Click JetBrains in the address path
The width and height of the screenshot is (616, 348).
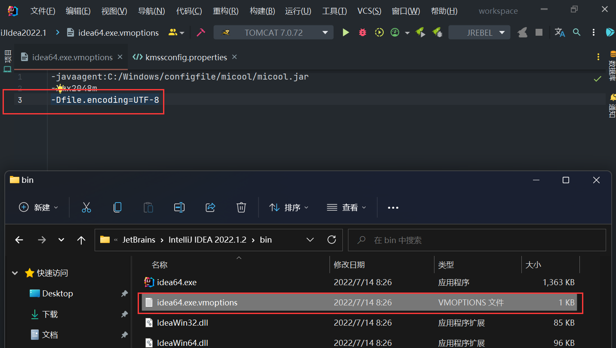pyautogui.click(x=139, y=240)
